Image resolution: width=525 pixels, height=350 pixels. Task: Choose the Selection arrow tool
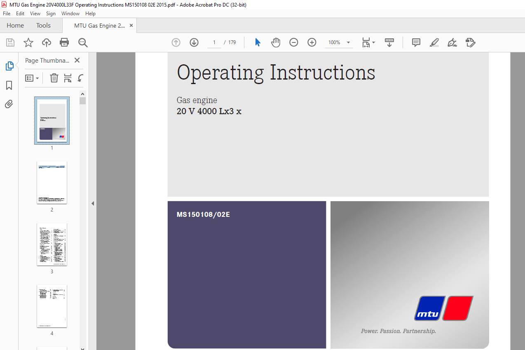[x=258, y=42]
